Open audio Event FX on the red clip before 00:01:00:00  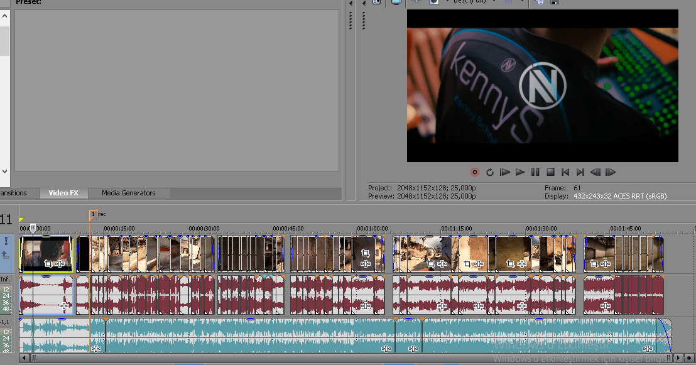coord(366,306)
